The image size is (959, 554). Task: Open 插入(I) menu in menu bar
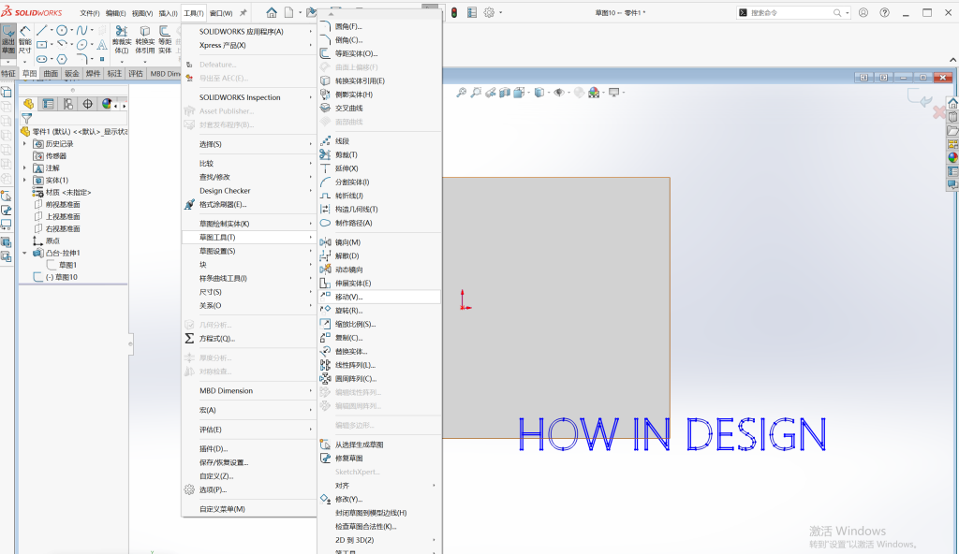169,13
